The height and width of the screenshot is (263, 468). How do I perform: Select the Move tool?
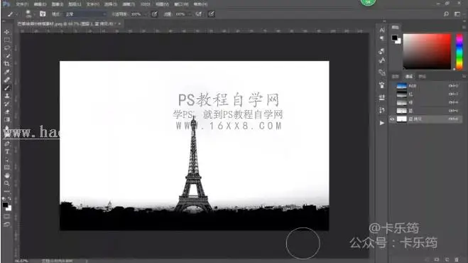click(7, 32)
